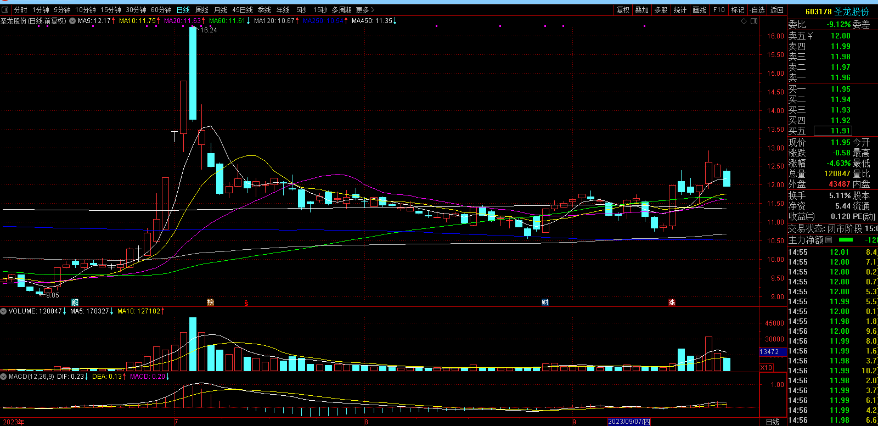The height and width of the screenshot is (426, 878).
Task: Expand the main chart indicator dropdown
Action: (x=72, y=21)
